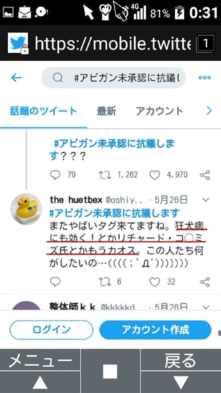Click the アカウント作成 button
The image size is (221, 393).
pos(155,330)
